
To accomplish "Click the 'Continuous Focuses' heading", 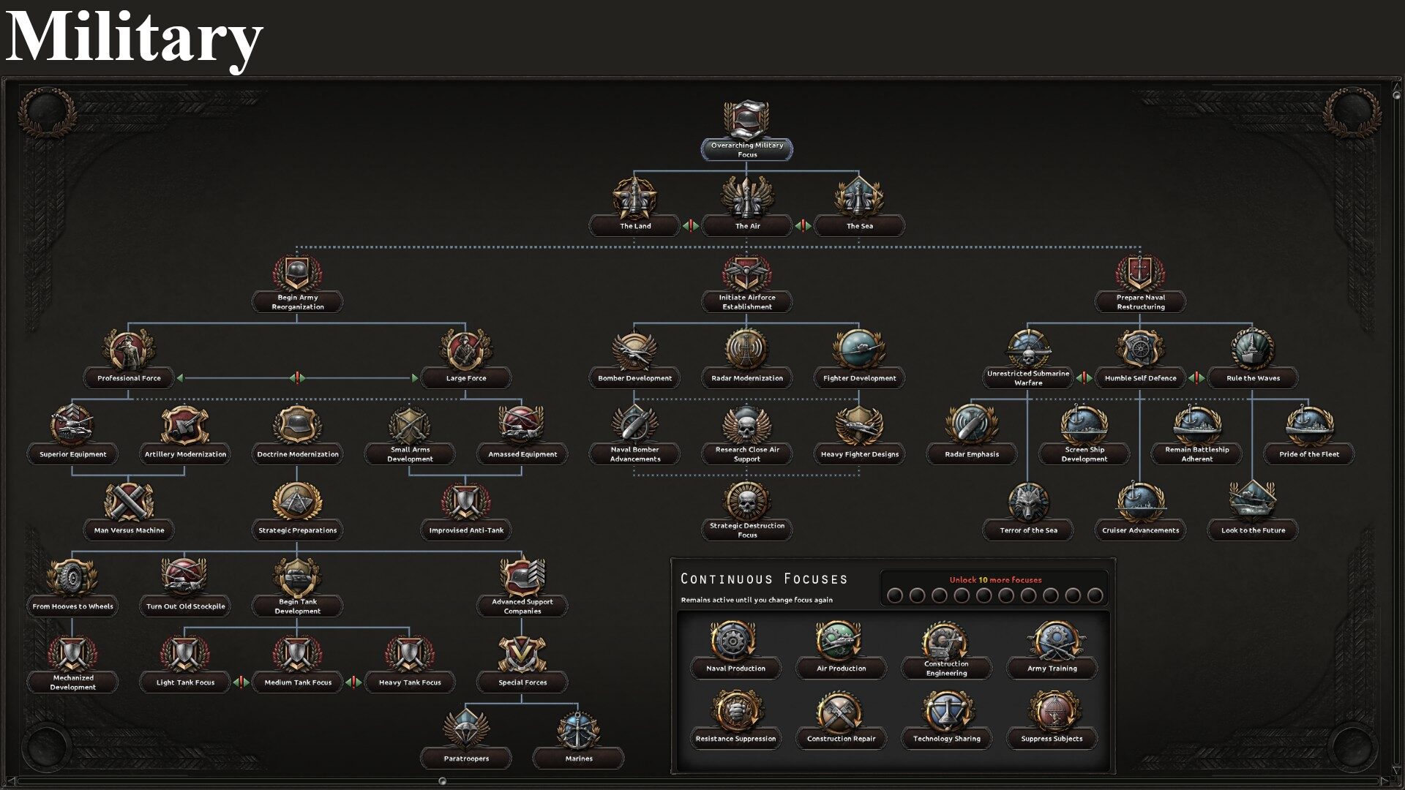I will click(x=764, y=579).
